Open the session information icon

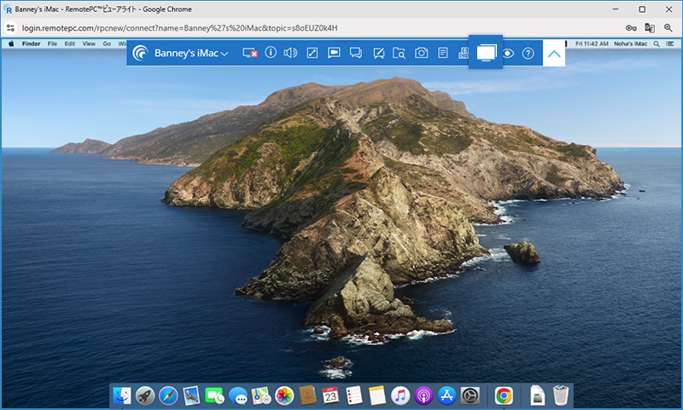pyautogui.click(x=271, y=53)
